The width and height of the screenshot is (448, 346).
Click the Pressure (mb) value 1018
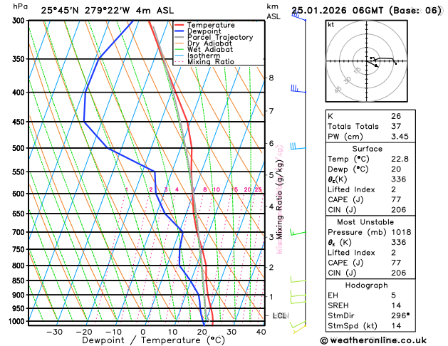click(401, 232)
